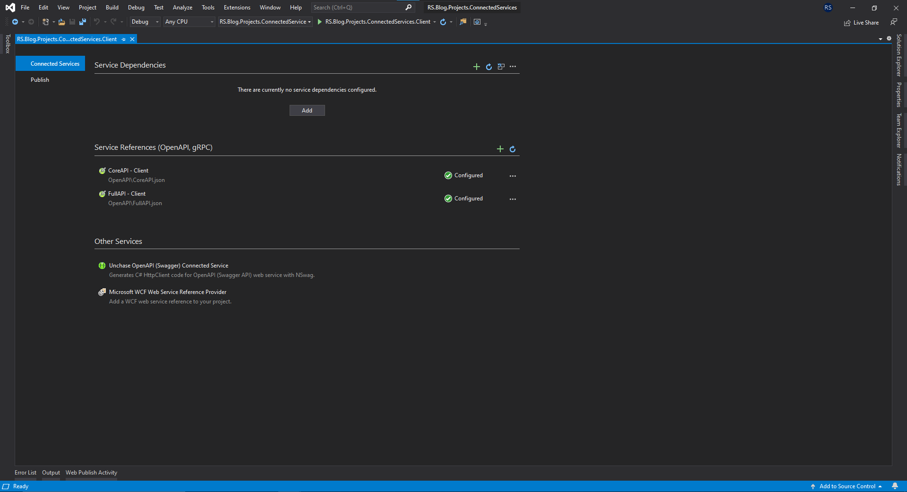Refresh the Service References list
Image resolution: width=907 pixels, height=492 pixels.
(x=513, y=149)
